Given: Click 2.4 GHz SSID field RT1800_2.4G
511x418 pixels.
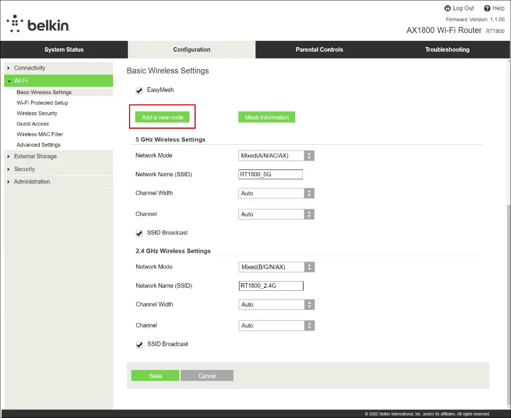Looking at the screenshot, I should [271, 286].
